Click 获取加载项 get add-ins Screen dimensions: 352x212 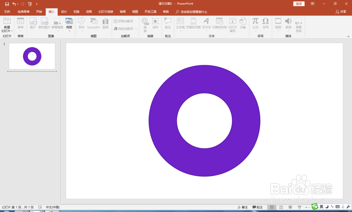coord(124,21)
